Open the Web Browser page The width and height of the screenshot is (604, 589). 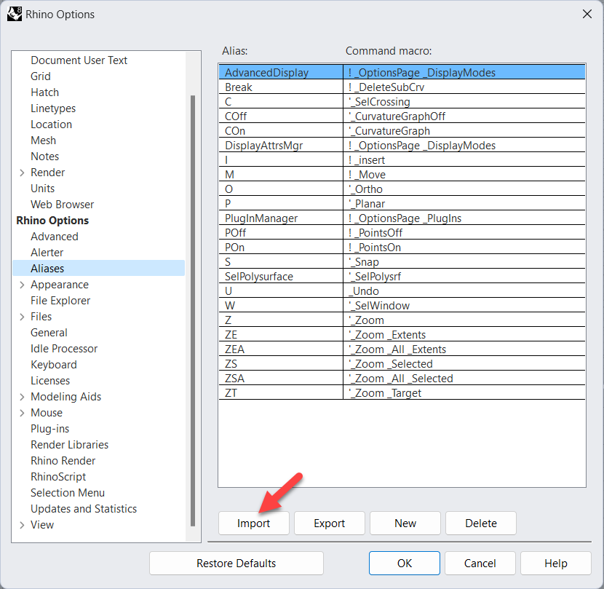tap(62, 205)
